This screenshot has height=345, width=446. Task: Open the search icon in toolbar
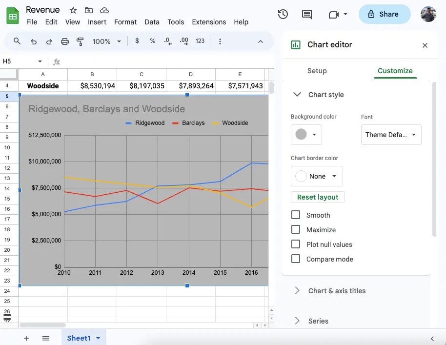(17, 41)
